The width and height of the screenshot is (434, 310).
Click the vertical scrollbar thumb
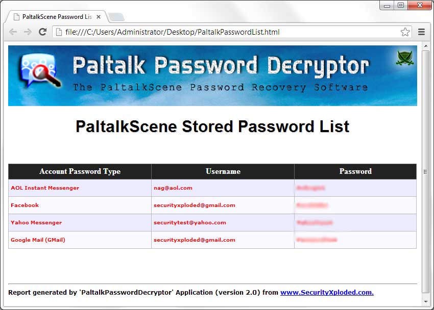coord(426,172)
